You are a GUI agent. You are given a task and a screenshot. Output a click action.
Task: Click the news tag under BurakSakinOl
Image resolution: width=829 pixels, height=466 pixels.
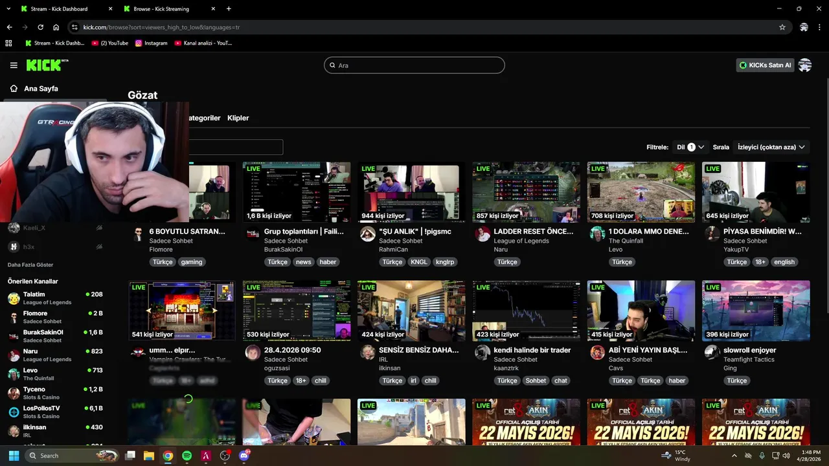tap(304, 262)
